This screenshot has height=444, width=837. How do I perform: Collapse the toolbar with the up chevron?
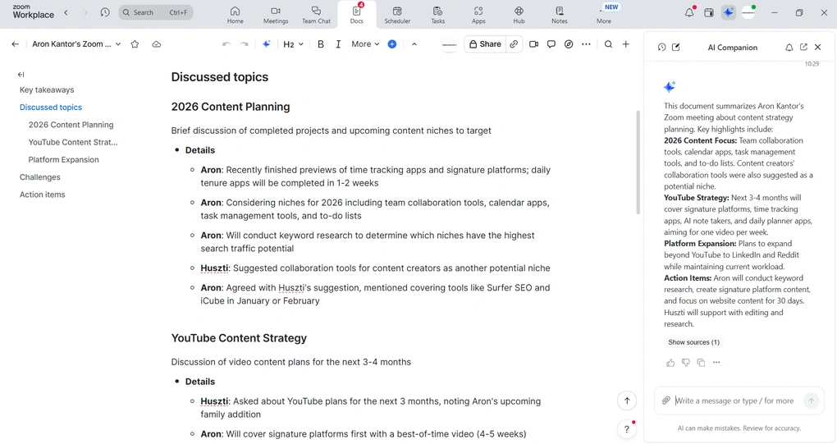tap(414, 44)
